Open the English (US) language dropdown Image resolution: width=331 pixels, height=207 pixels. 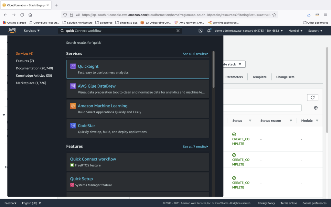(31, 203)
